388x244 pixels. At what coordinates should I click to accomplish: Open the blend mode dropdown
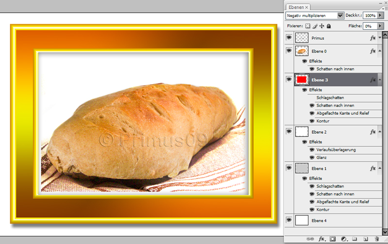point(340,16)
